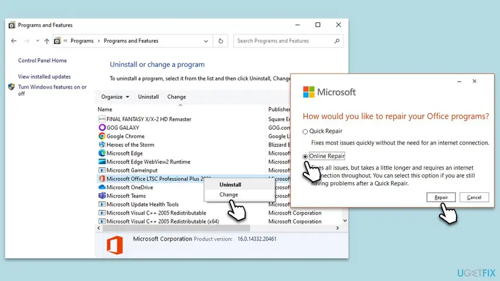500x281 pixels.
Task: Select Microsoft Visual C++ 2005 Redistributable icon
Action: (101, 213)
